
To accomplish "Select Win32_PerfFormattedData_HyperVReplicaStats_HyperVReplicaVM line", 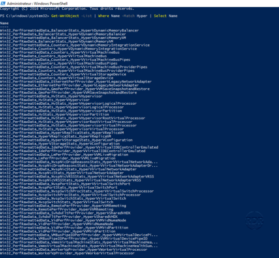I will click(62, 133).
